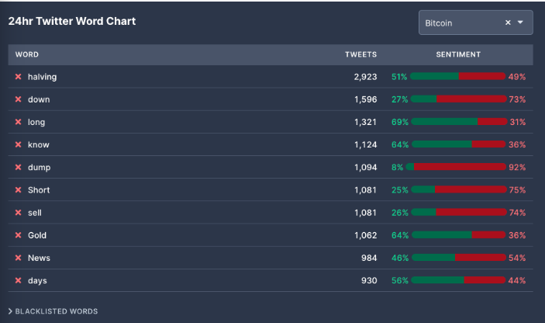Sort by the WORD column header

pyautogui.click(x=27, y=54)
